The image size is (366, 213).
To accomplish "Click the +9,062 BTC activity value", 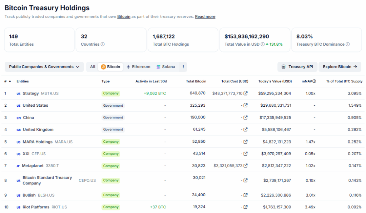I will click(x=155, y=93).
